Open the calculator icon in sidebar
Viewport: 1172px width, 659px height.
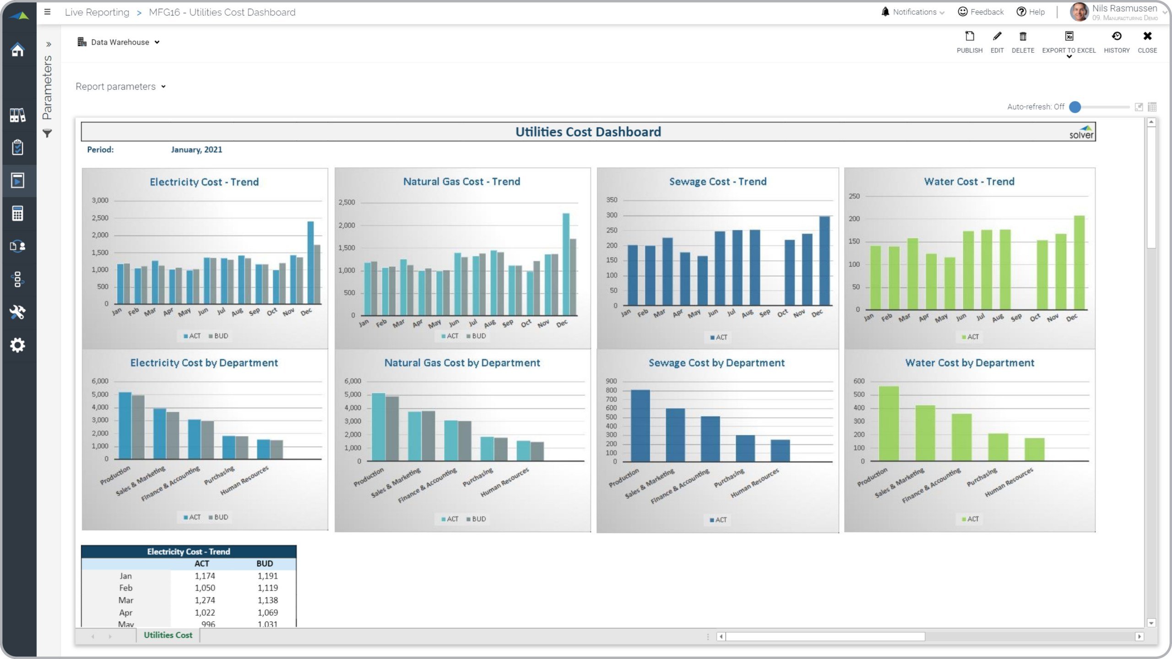point(17,213)
